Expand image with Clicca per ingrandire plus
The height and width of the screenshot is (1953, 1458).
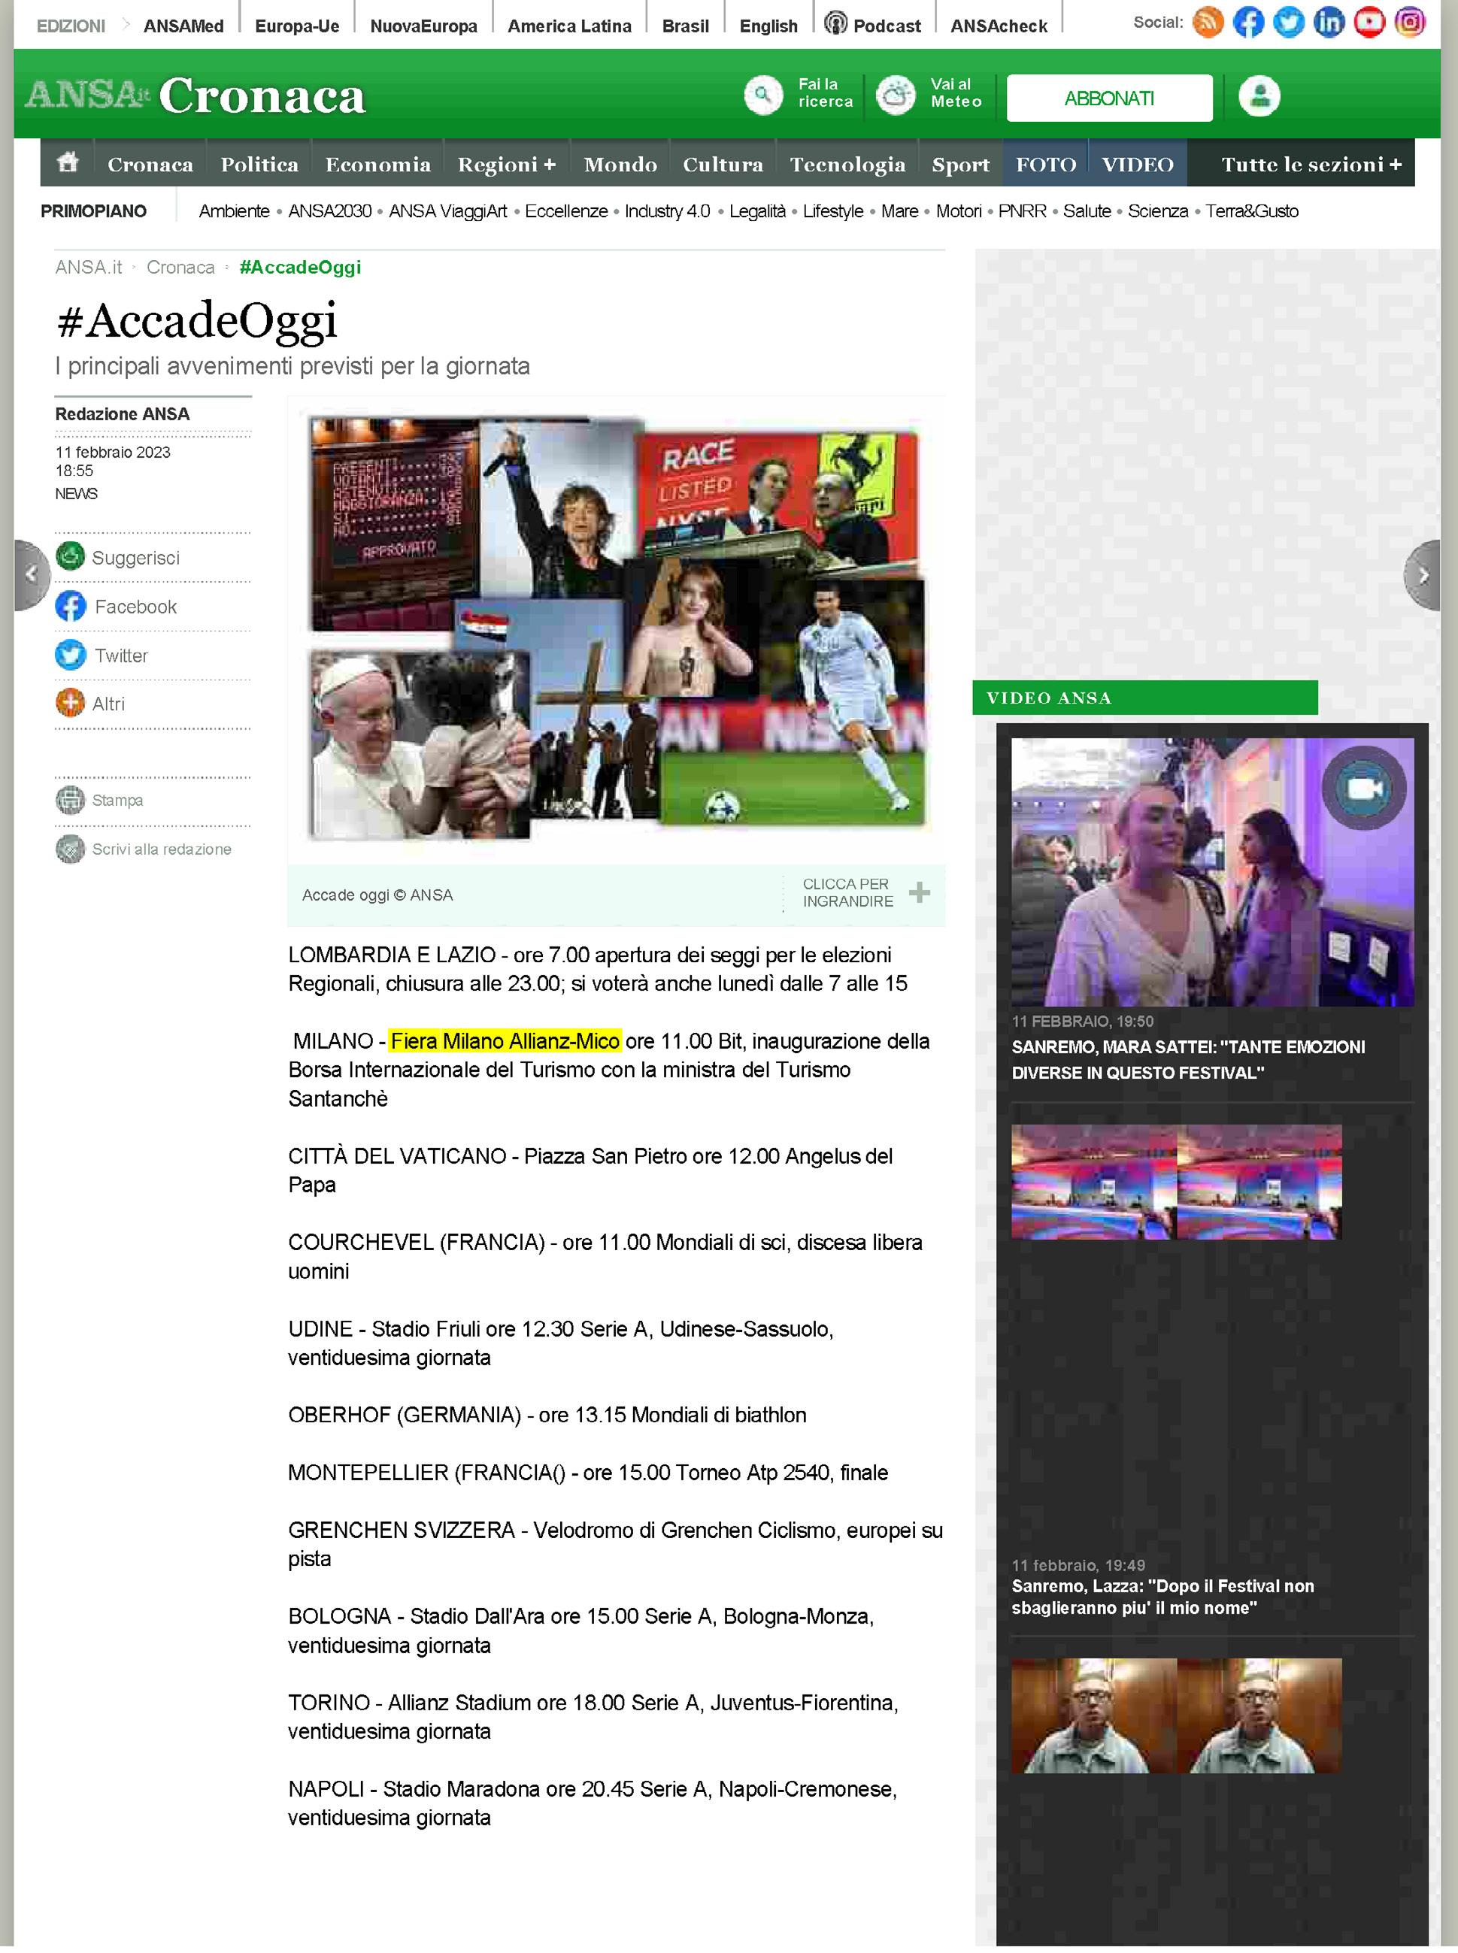coord(919,892)
